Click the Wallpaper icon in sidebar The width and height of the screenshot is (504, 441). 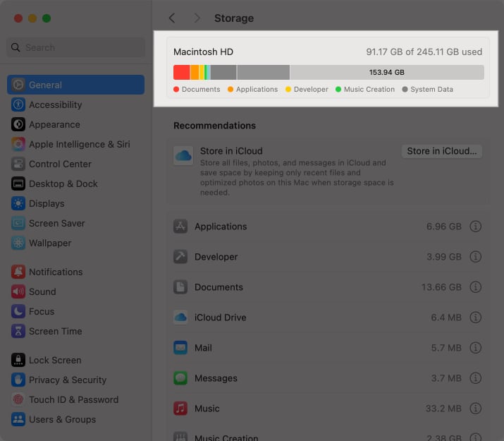[18, 243]
